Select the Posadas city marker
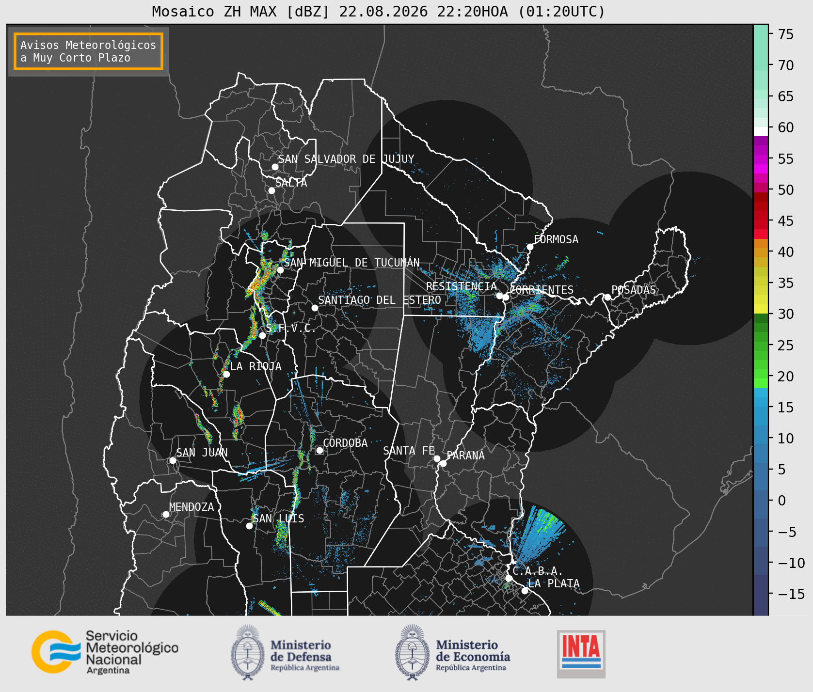 tap(607, 297)
